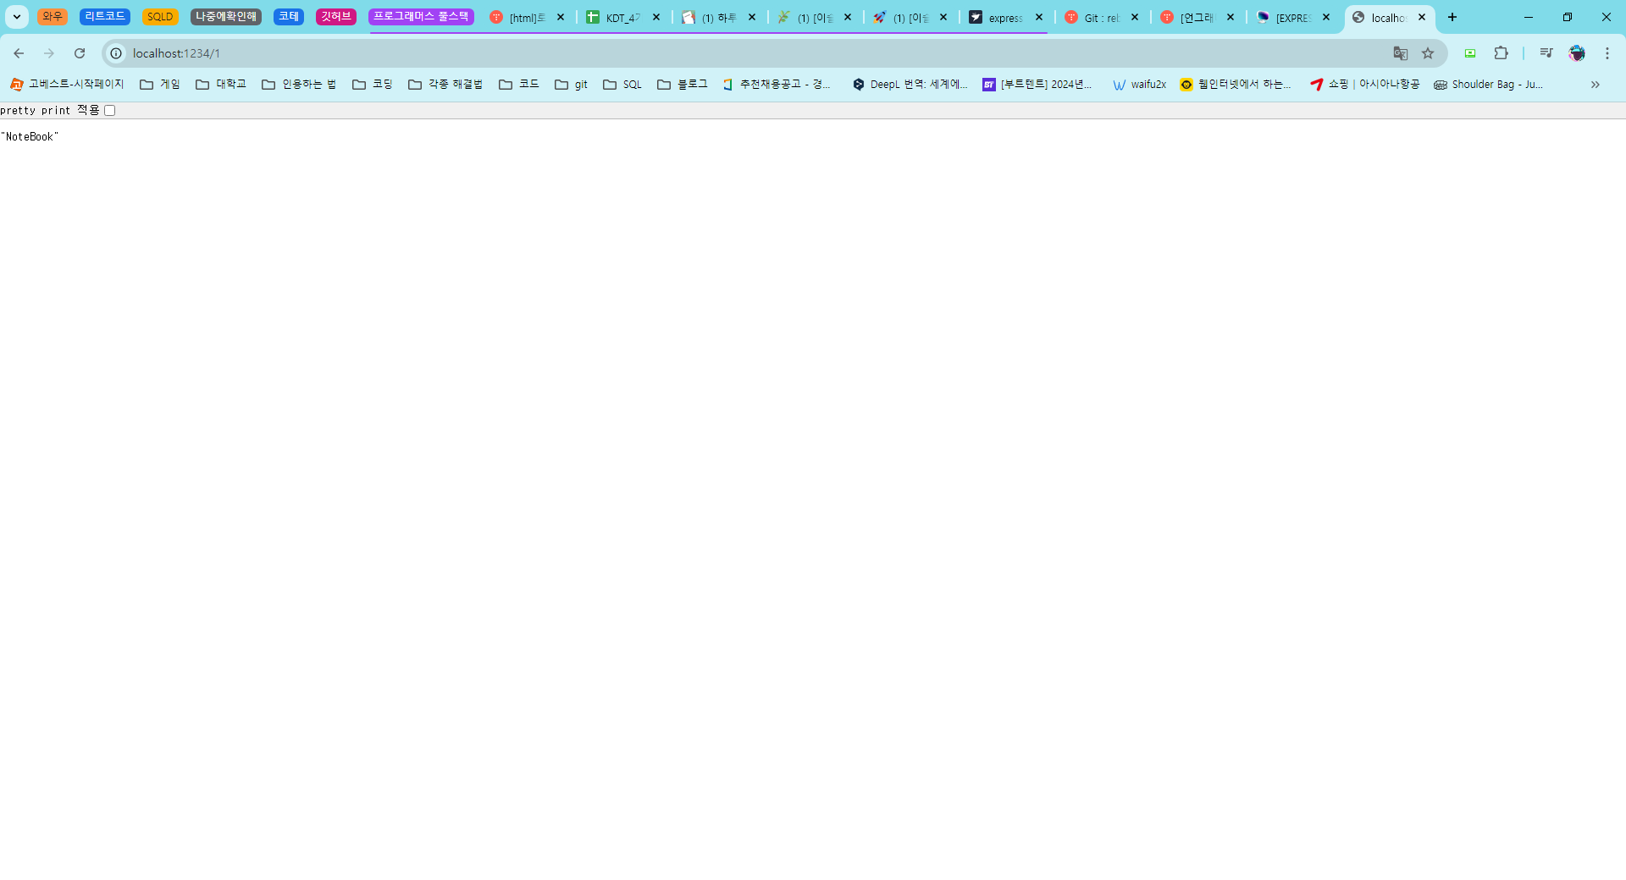Open the tab search dropdown arrow
Screen dimensions: 1626x880
[x=16, y=17]
